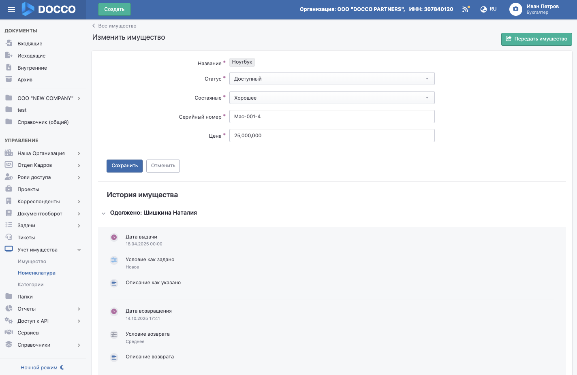
Task: Click the Входящие inbox icon
Action: (x=9, y=43)
